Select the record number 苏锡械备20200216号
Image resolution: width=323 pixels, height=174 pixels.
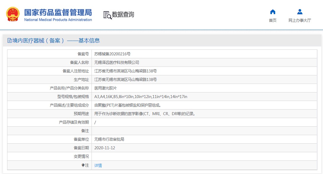tap(112, 54)
